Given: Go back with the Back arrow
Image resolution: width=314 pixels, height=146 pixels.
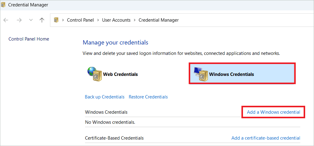Looking at the screenshot, I should tap(6, 20).
